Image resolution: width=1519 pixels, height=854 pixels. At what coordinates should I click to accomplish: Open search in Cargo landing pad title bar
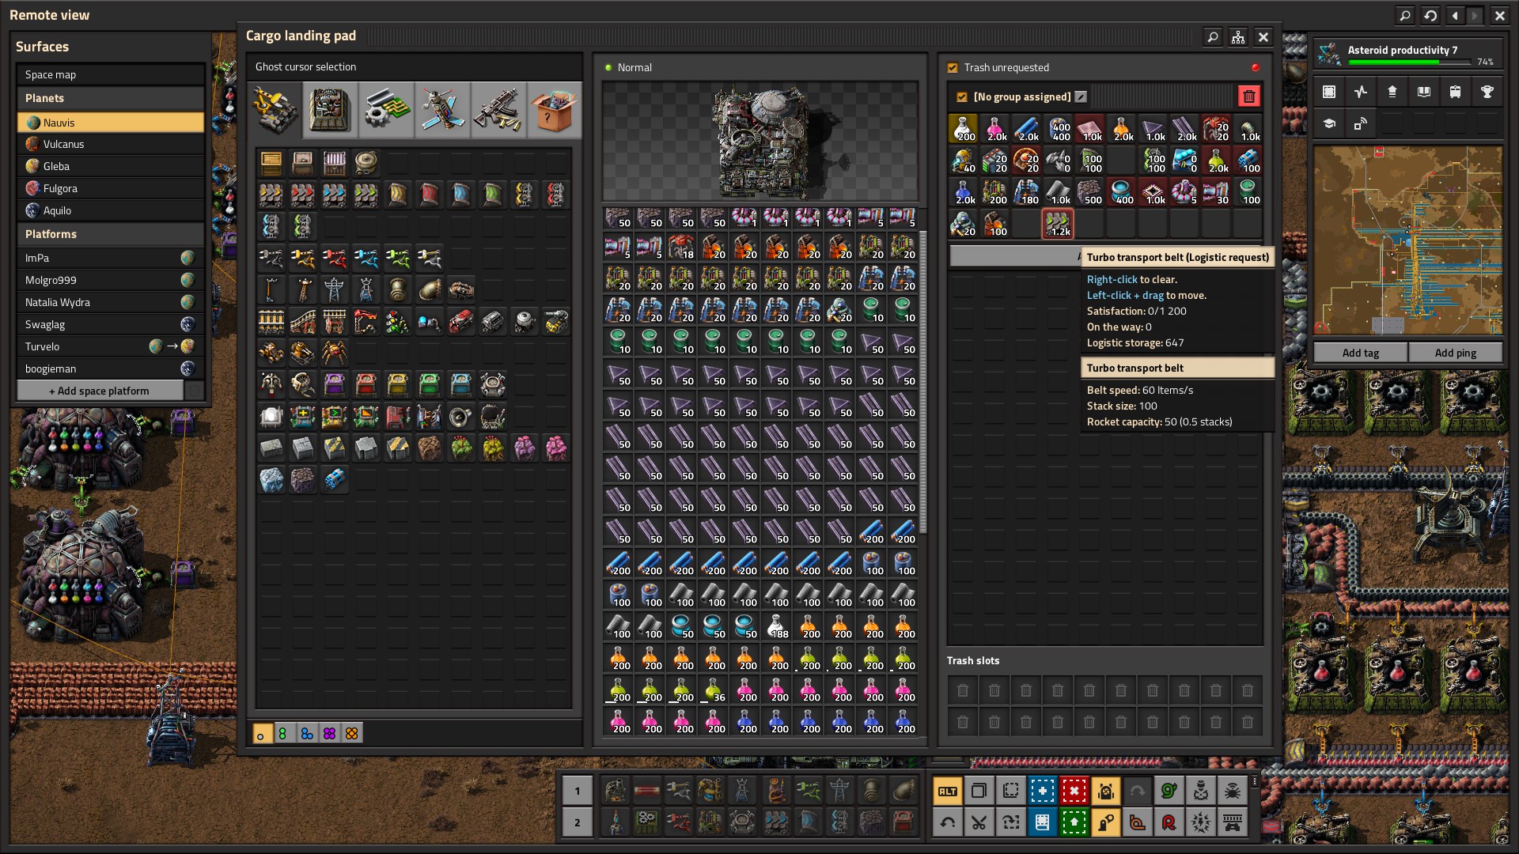1213,36
